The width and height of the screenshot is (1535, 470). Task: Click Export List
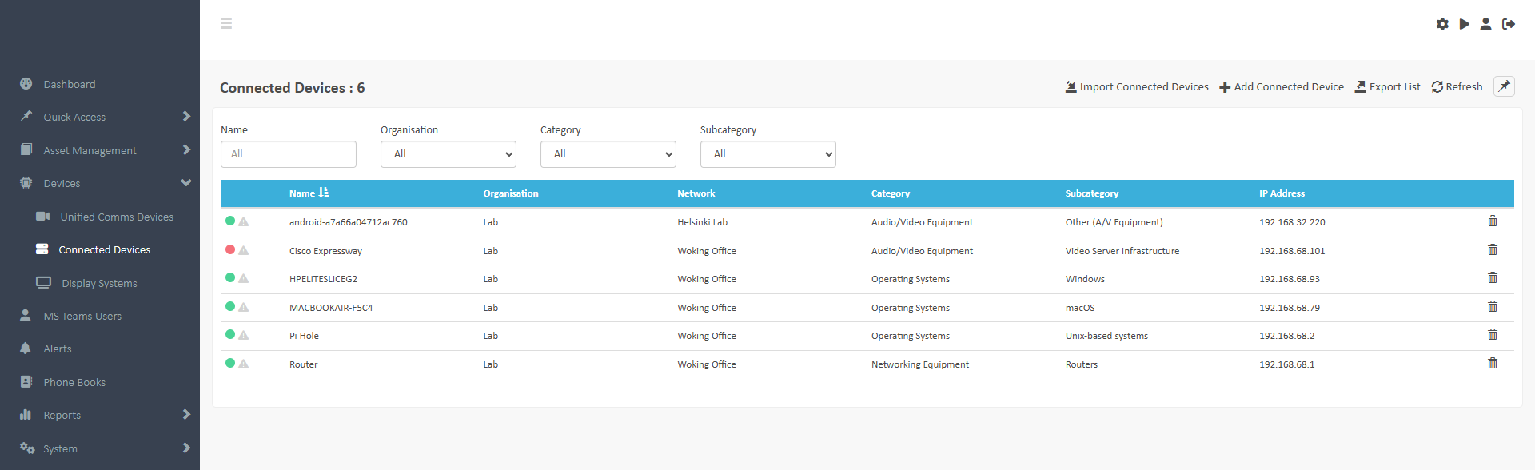(1388, 86)
